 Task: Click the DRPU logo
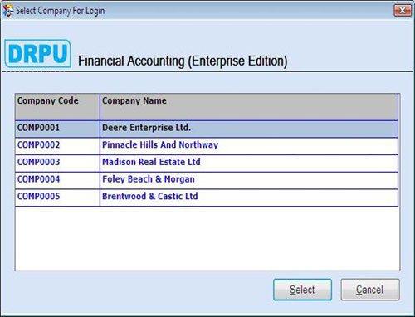point(37,53)
